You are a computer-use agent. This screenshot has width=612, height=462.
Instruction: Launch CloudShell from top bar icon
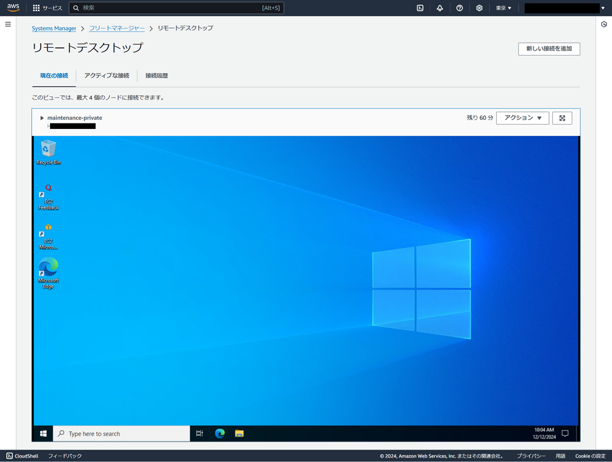click(420, 8)
